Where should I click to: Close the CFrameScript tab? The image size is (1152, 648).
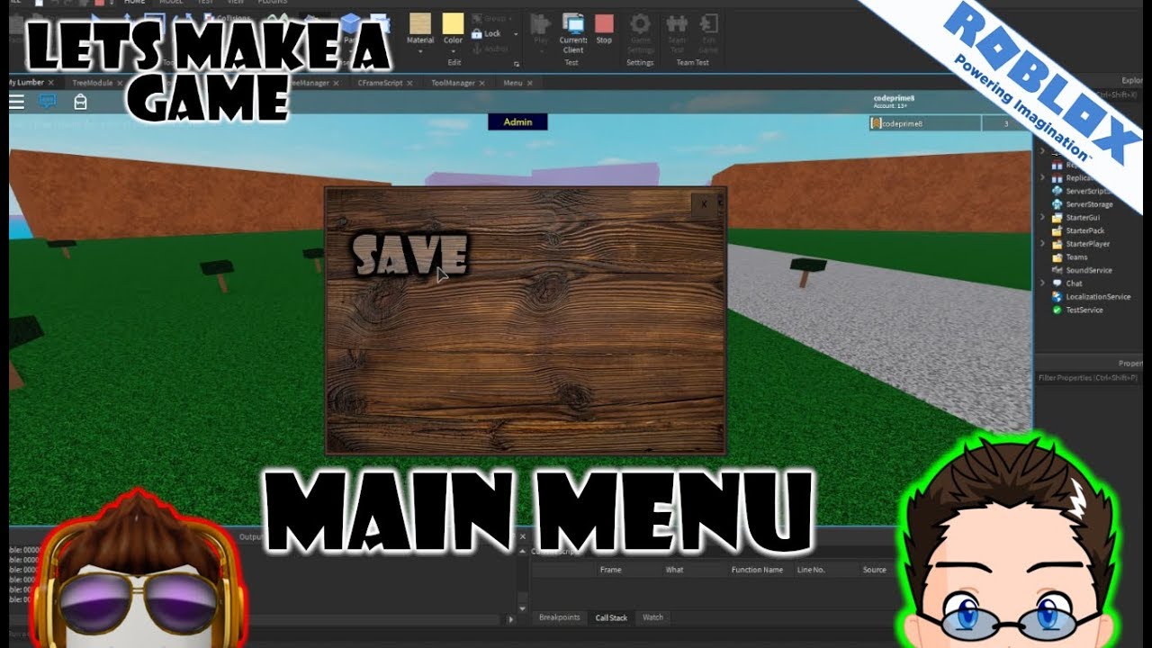click(x=409, y=84)
